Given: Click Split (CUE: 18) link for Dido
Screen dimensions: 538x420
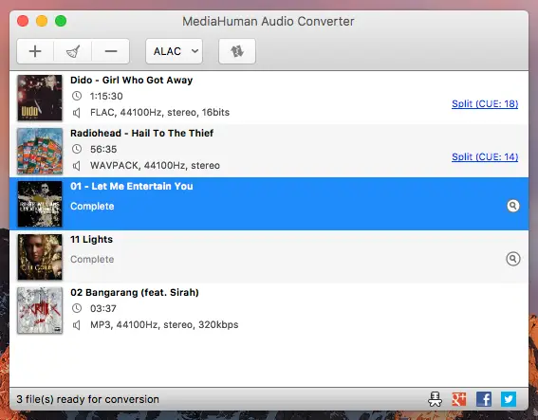Looking at the screenshot, I should pos(485,103).
